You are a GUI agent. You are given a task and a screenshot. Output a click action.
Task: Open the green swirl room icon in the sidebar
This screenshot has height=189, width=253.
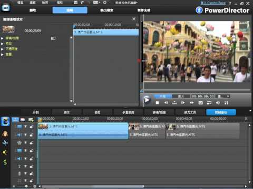tap(5, 162)
